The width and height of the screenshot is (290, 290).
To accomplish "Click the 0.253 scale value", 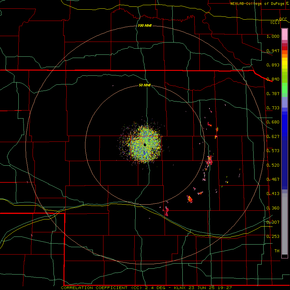I will point(273,237).
